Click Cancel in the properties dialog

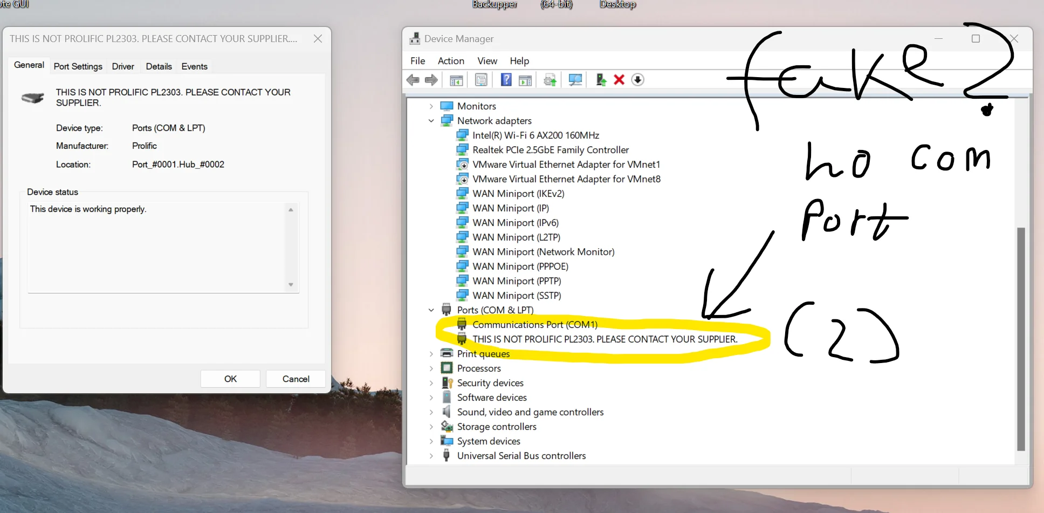[x=296, y=379]
